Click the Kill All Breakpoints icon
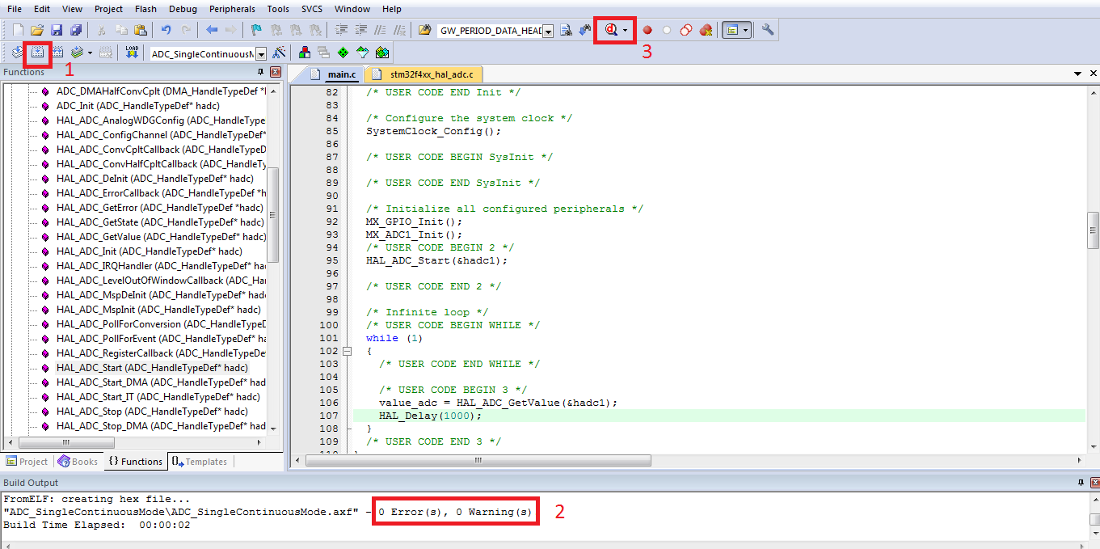The width and height of the screenshot is (1100, 549). (x=706, y=30)
